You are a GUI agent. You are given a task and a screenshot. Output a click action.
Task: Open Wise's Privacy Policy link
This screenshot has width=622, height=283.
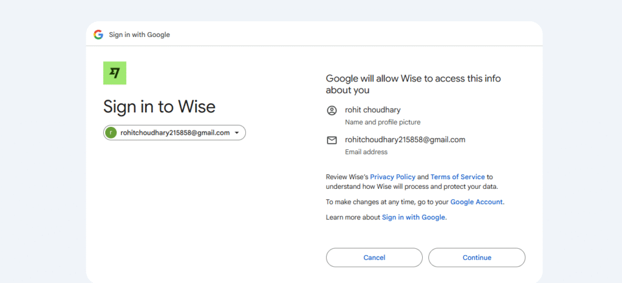click(x=392, y=177)
